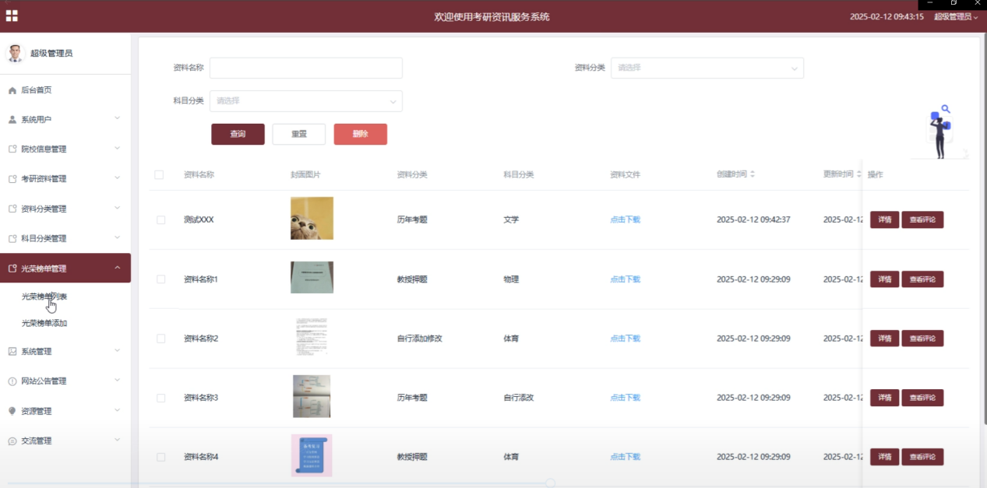The image size is (987, 488).
Task: Click the info icon beside 网站公告管理
Action: (x=12, y=381)
